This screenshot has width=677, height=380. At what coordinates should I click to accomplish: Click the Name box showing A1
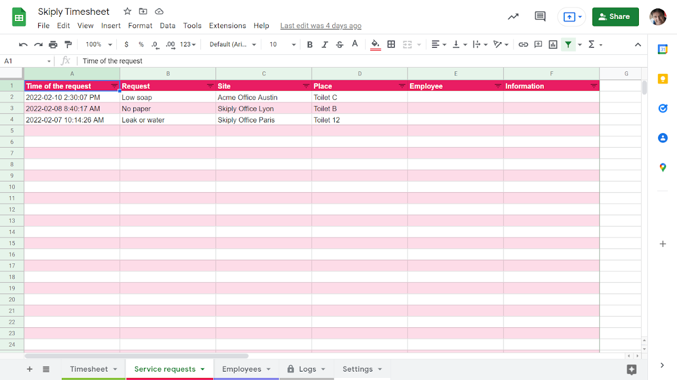tap(28, 61)
